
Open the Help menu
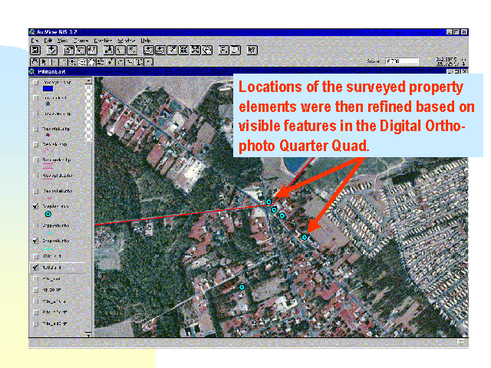point(146,40)
